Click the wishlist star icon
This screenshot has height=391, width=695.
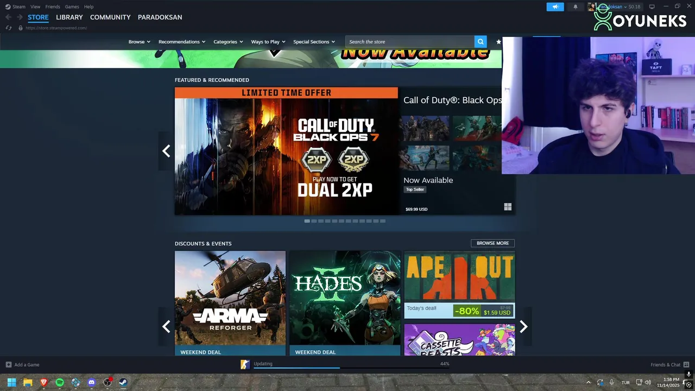pyautogui.click(x=498, y=42)
